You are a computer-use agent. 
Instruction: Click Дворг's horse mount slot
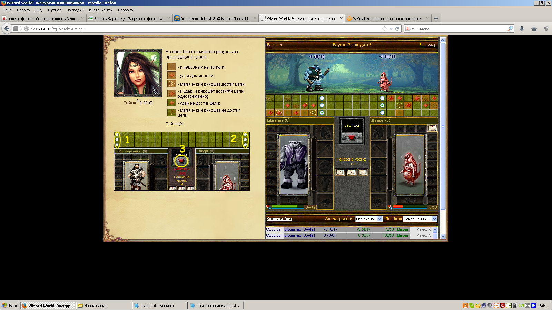[410, 200]
